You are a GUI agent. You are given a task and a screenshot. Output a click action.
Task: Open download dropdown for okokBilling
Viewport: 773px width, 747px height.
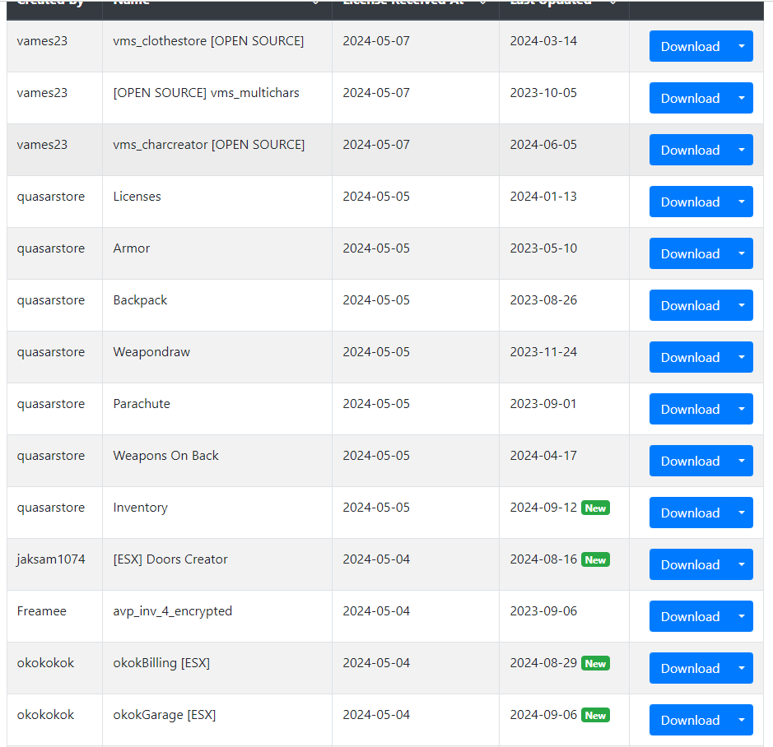click(x=742, y=668)
